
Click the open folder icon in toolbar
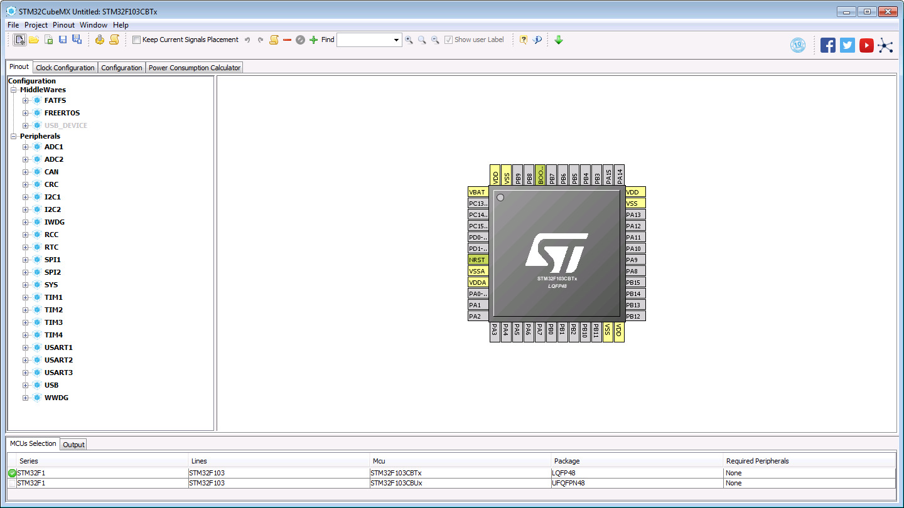(x=34, y=40)
